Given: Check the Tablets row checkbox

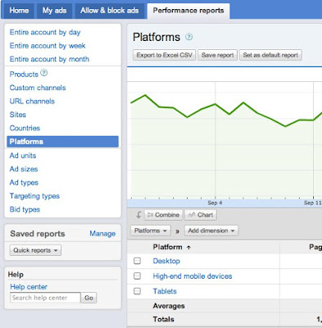Looking at the screenshot, I should click(137, 291).
